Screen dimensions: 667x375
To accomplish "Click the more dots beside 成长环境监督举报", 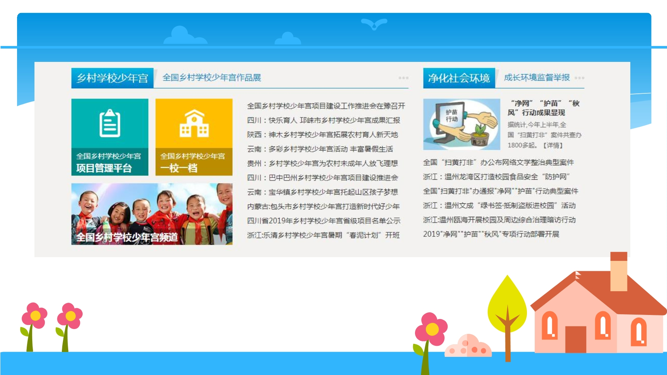I will tap(579, 78).
